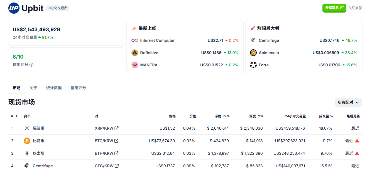Screen dimensions: 377x172
Task: Open the 所有配对 dropdown filter
Action: [348, 102]
